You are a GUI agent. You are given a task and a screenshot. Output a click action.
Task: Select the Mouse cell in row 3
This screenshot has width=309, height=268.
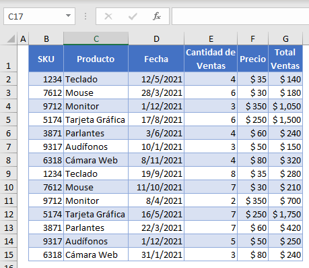(96, 92)
